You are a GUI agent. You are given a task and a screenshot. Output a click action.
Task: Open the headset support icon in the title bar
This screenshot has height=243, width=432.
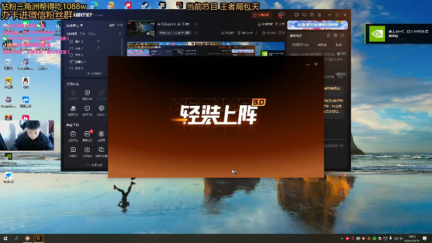pyautogui.click(x=304, y=15)
